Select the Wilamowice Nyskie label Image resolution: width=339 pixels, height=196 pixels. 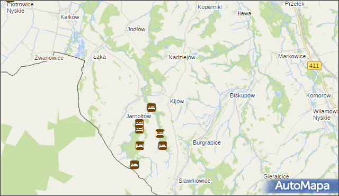[325, 114]
